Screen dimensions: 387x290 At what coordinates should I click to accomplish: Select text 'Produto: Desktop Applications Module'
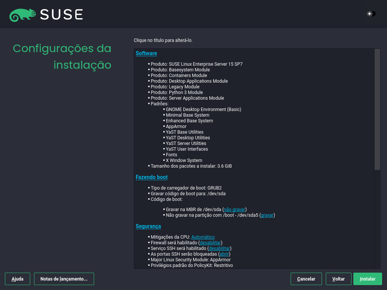[x=189, y=81]
